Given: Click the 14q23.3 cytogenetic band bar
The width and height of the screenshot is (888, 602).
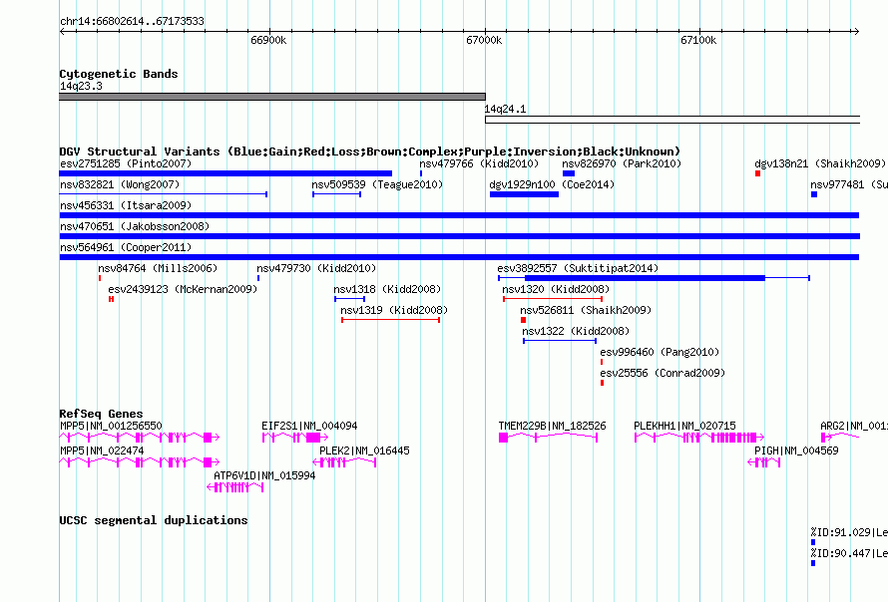Looking at the screenshot, I should [272, 97].
